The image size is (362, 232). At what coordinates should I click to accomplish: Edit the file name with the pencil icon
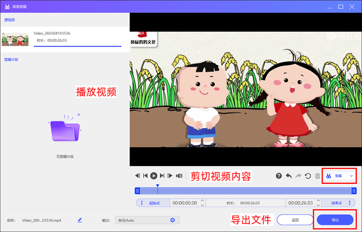(80, 220)
